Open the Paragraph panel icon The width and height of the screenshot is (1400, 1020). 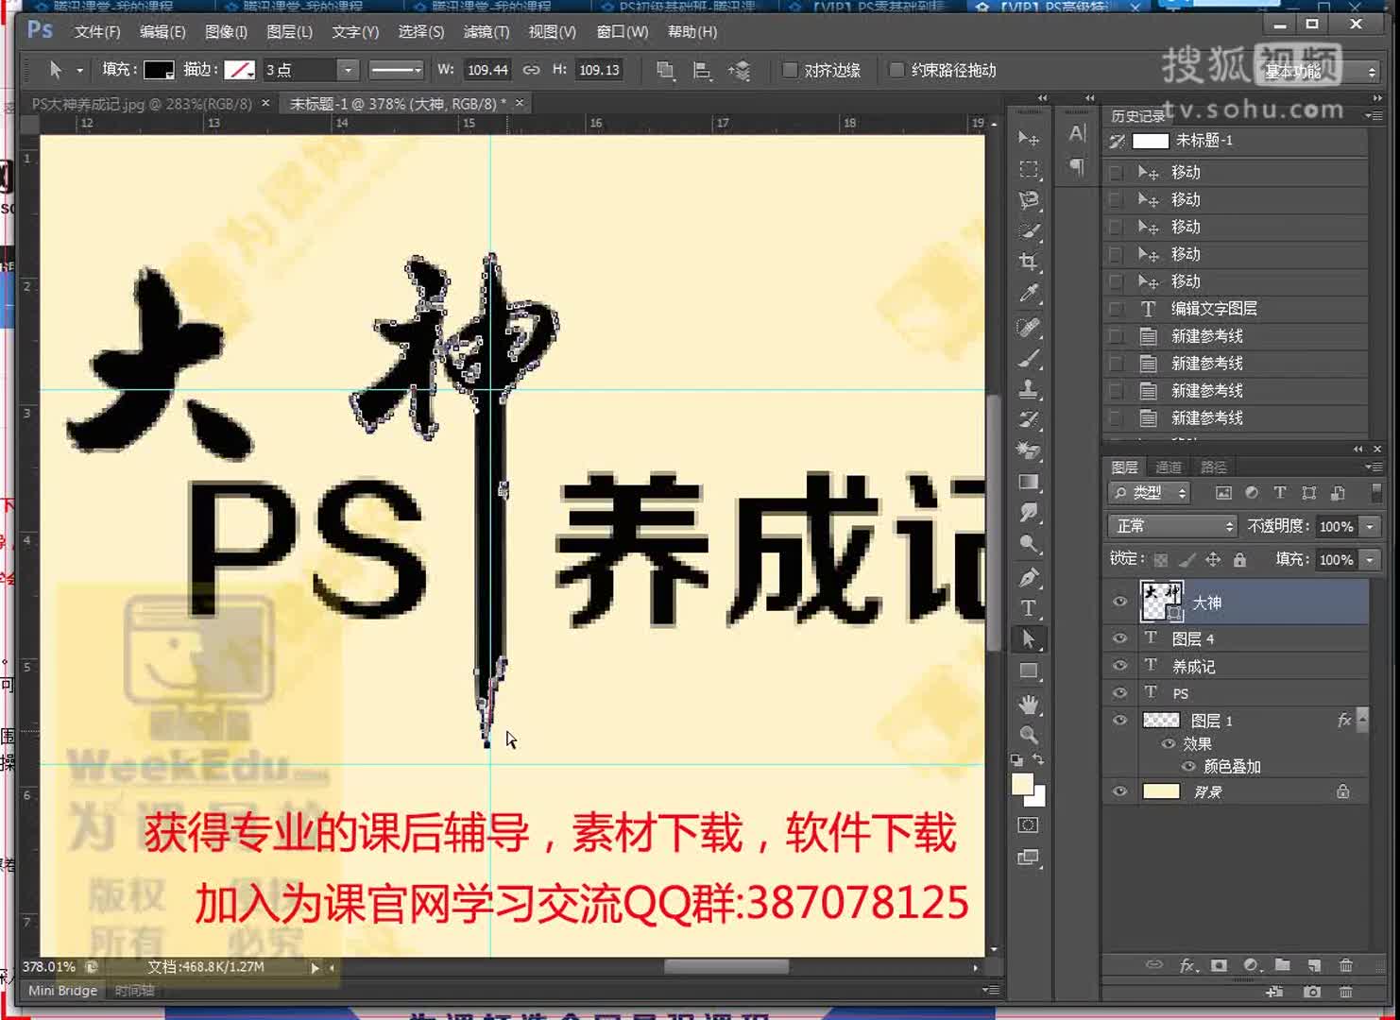[1077, 167]
